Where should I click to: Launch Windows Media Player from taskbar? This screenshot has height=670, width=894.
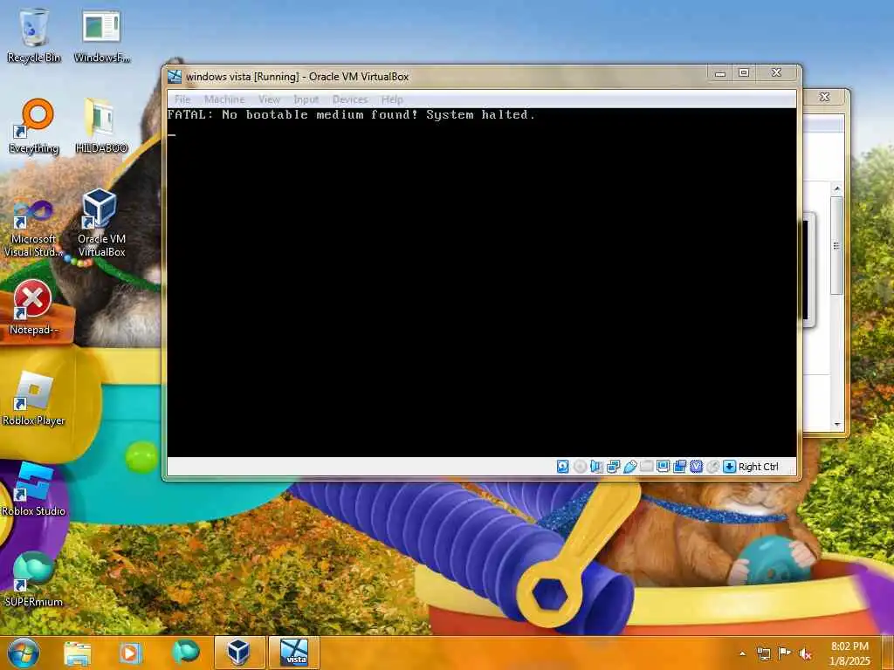[130, 653]
